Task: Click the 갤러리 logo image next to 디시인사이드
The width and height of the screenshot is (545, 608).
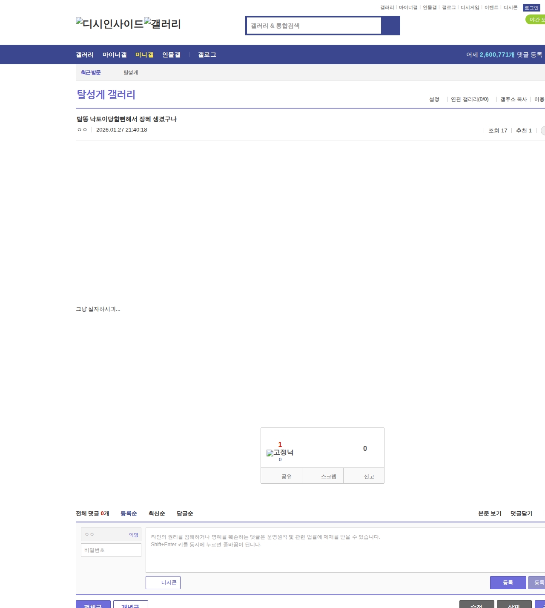Action: [162, 24]
